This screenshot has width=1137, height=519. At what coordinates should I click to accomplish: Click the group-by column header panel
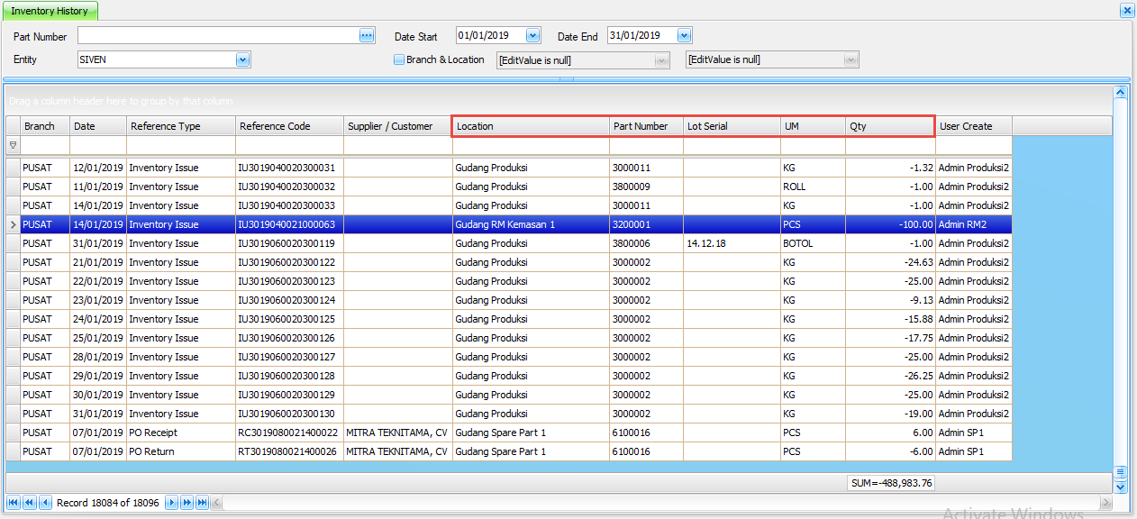click(559, 101)
